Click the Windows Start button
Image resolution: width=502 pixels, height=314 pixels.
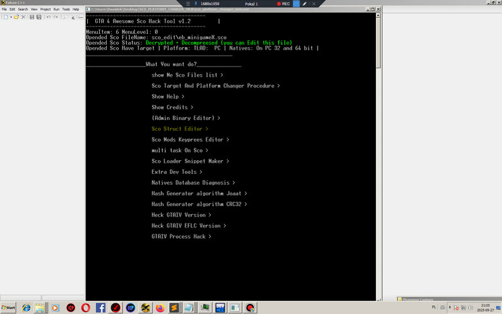8,308
